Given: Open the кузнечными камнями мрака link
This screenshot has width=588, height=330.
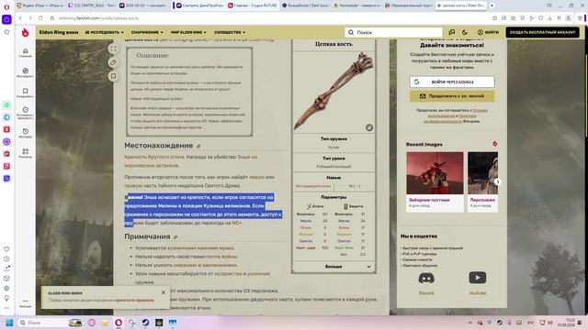Looking at the screenshot, I should [200, 248].
